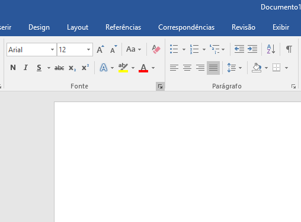Expand borders dropdown arrow

coord(286,68)
